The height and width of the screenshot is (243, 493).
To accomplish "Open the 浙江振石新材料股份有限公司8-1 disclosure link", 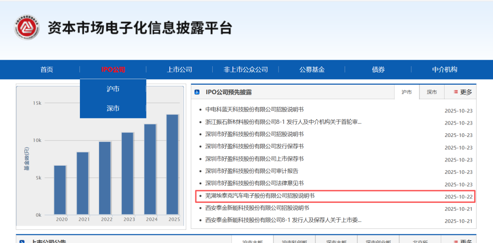I will [283, 121].
